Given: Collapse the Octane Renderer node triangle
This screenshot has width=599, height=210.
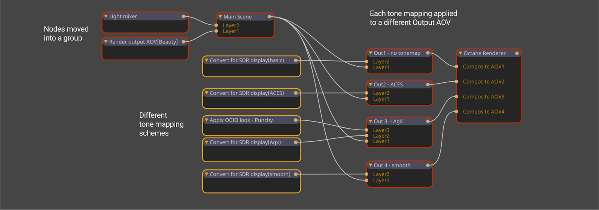Looking at the screenshot, I should coord(460,53).
